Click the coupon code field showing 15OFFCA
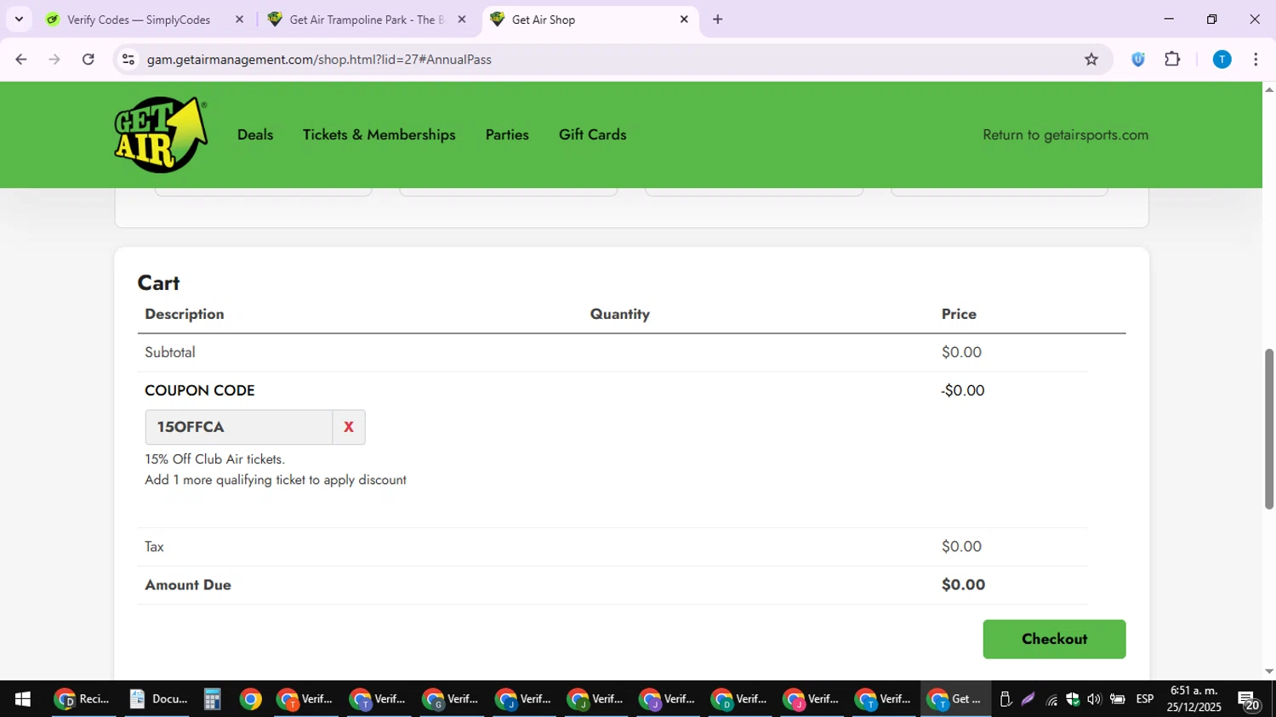 238,427
